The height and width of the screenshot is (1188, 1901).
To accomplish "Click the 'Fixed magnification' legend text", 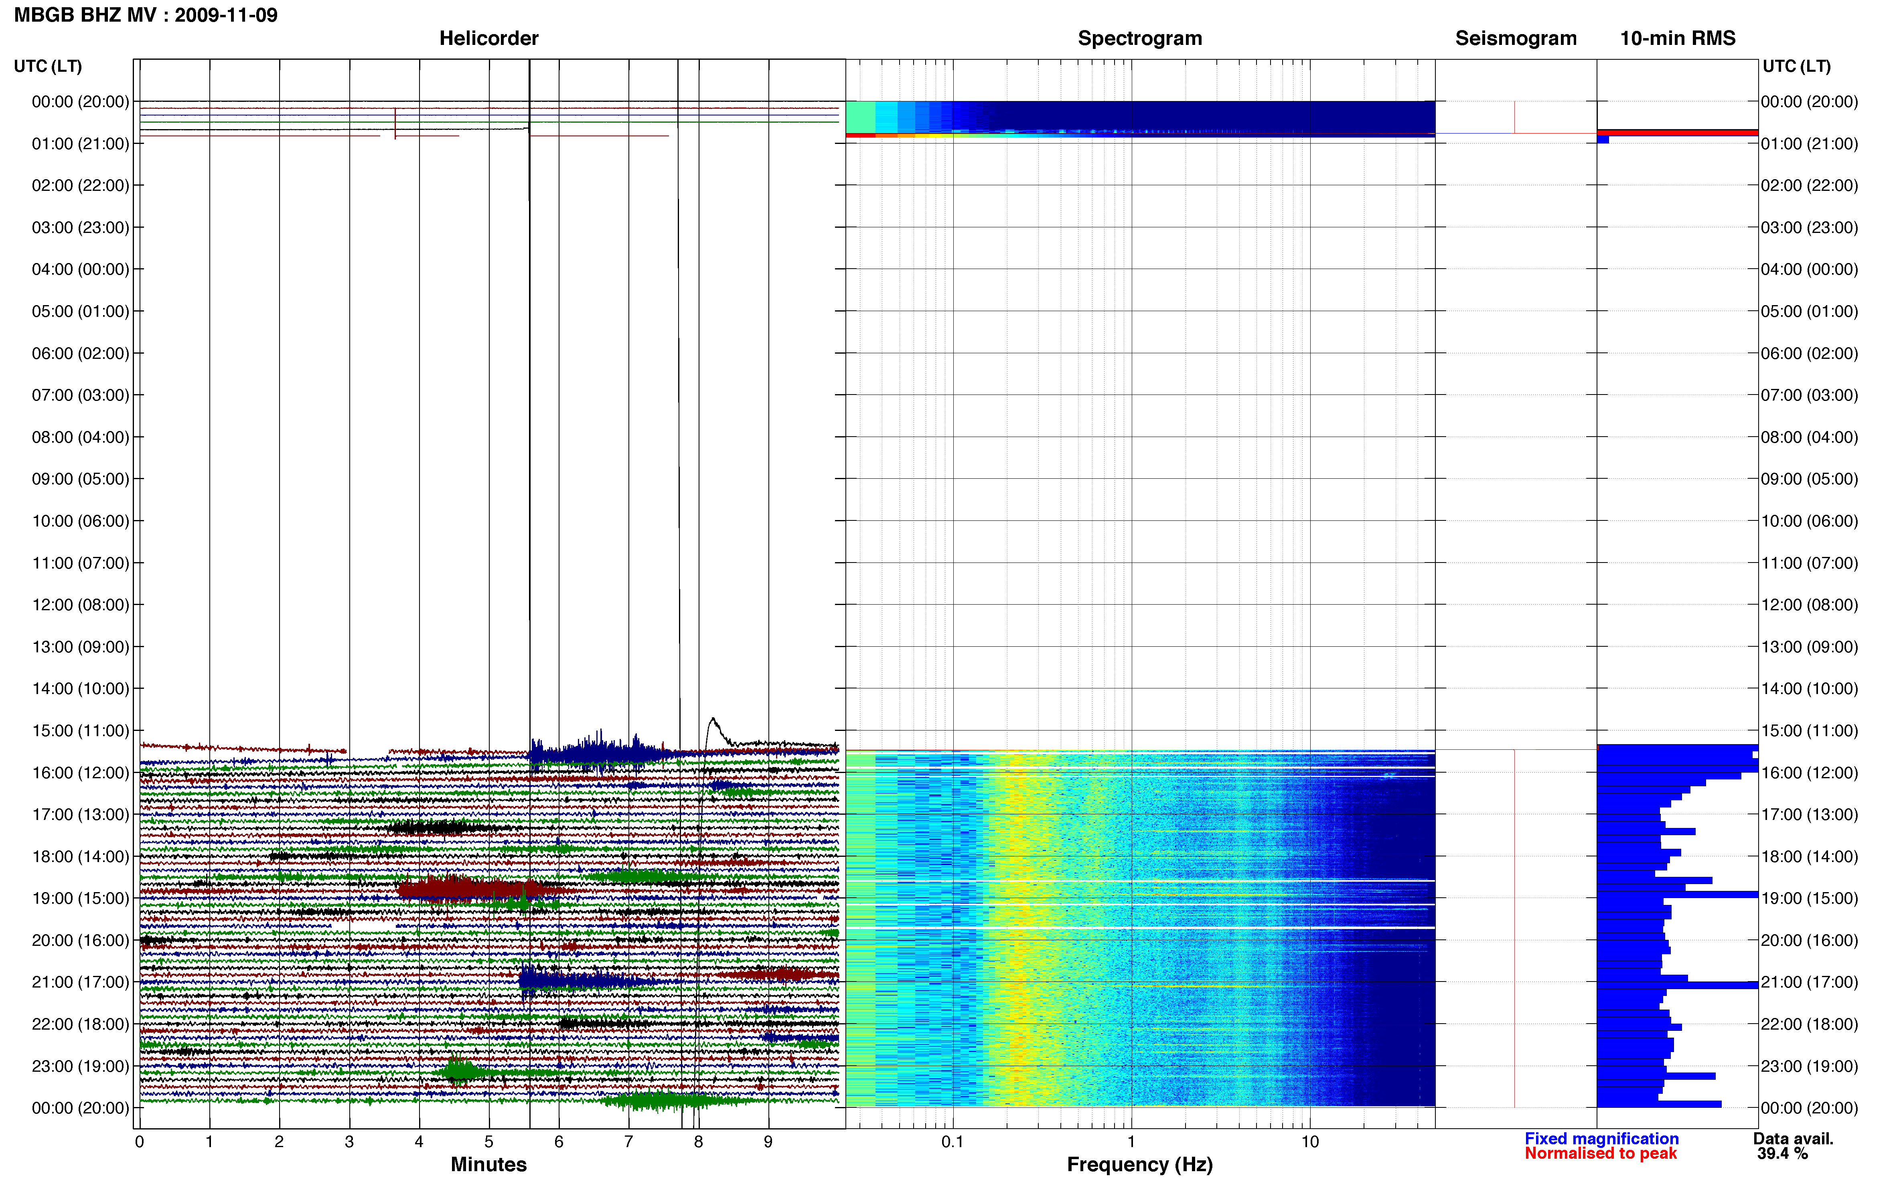I will pos(1601,1139).
